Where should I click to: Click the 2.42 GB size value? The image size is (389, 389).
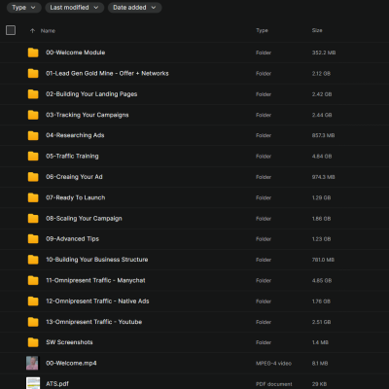click(322, 94)
